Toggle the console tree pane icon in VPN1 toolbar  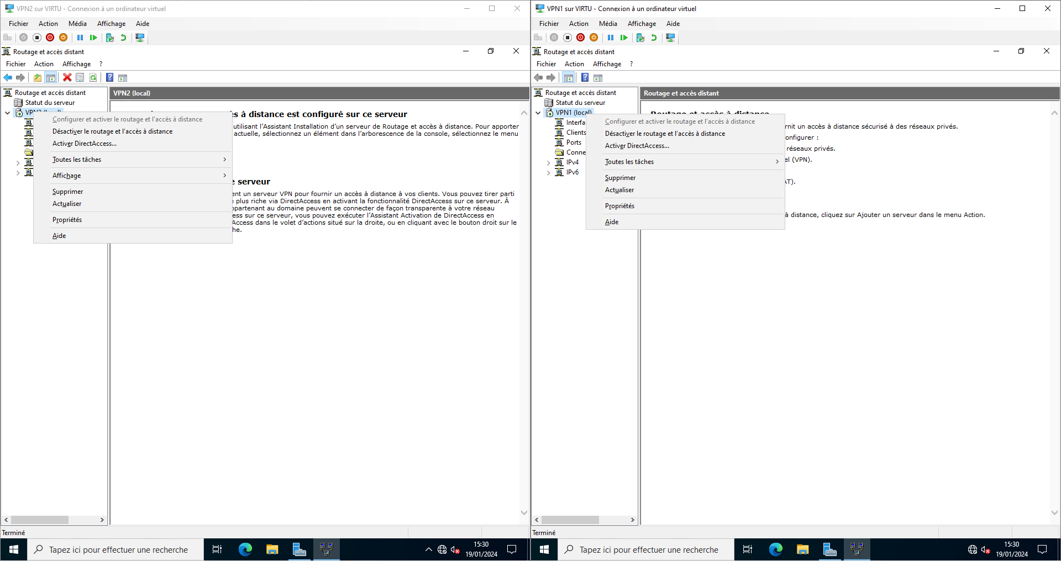(x=569, y=77)
